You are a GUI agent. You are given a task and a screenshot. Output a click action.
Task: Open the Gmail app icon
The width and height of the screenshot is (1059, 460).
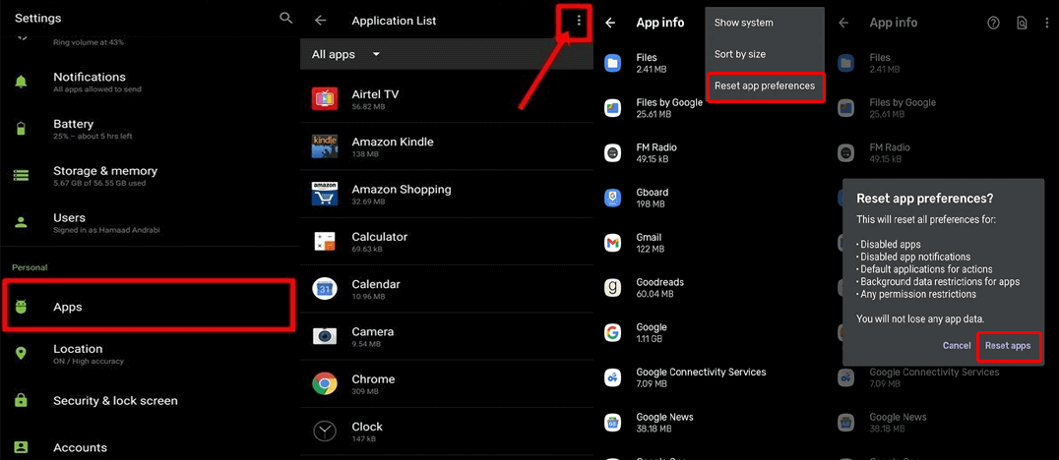pyautogui.click(x=612, y=243)
